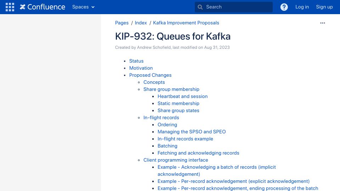Open the Help question mark icon
Screen dimensions: 340x191
[x=284, y=7]
